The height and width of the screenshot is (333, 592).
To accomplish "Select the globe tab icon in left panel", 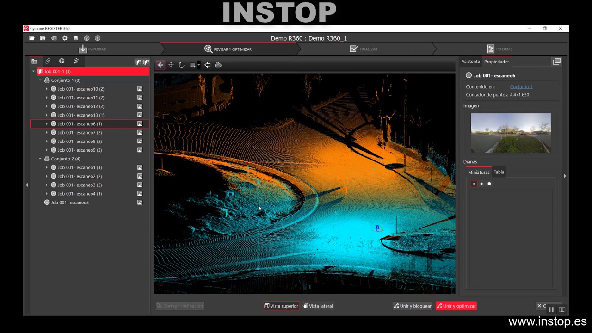I will point(62,61).
